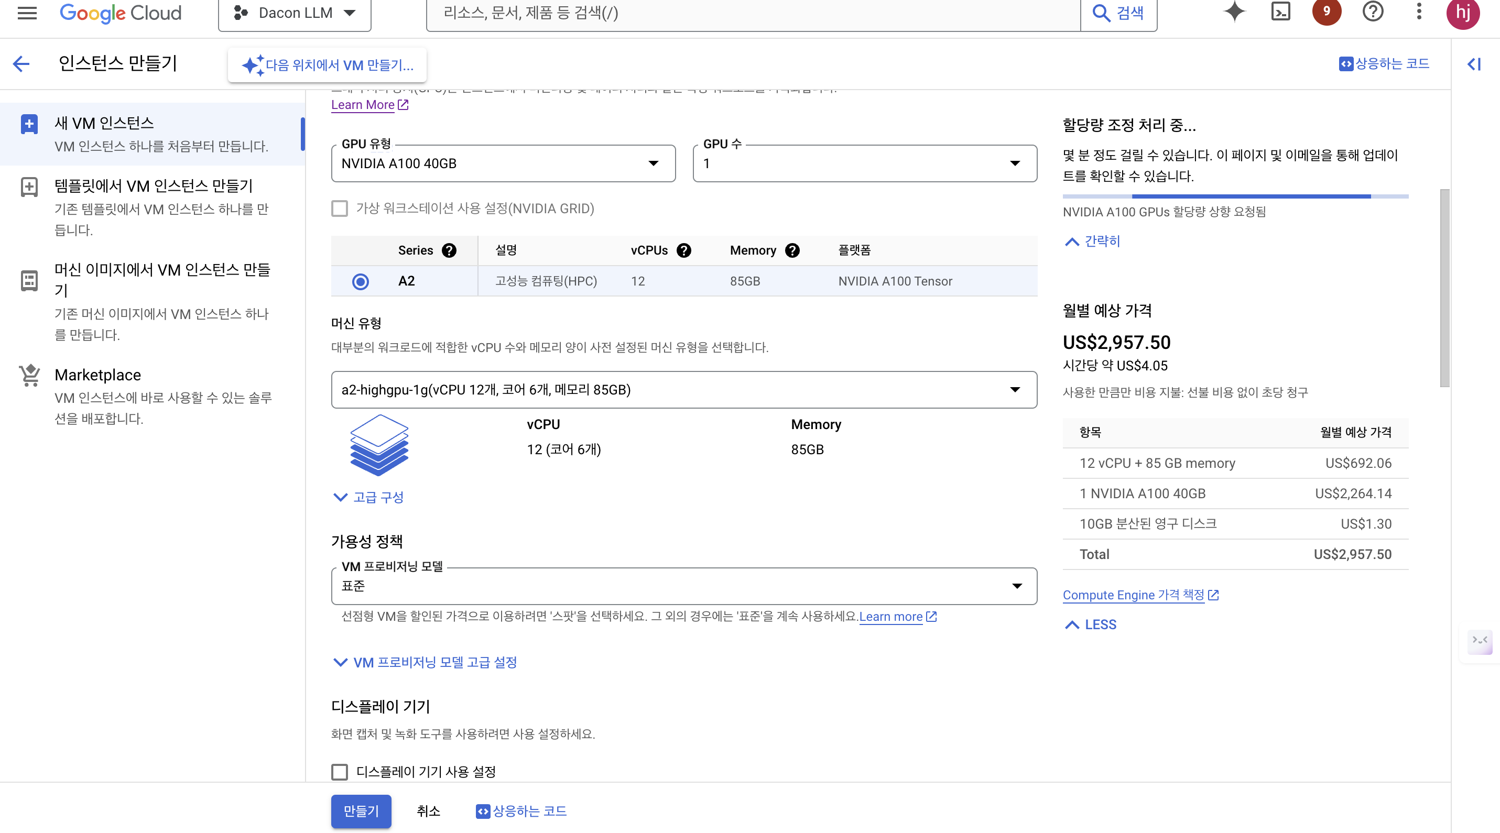Click the template plus icon in sidebar

(x=29, y=187)
